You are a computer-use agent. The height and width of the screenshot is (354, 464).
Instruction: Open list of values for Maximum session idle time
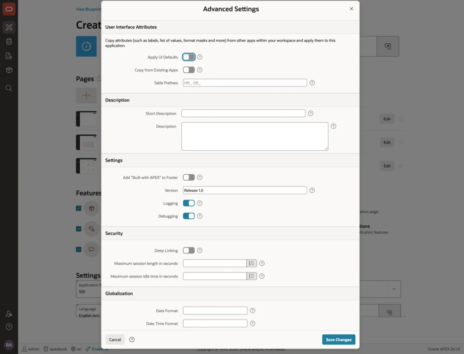click(x=251, y=276)
